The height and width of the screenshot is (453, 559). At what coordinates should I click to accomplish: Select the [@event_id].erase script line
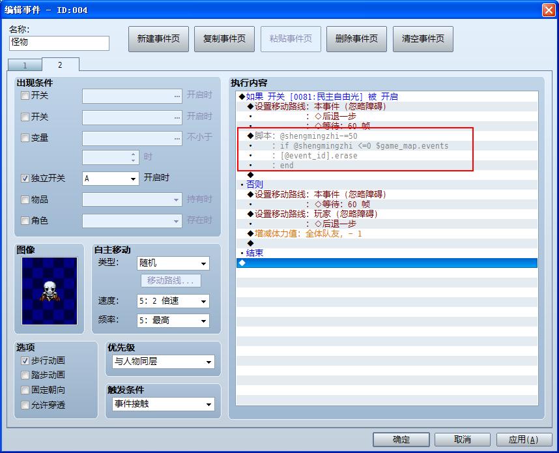(387, 155)
